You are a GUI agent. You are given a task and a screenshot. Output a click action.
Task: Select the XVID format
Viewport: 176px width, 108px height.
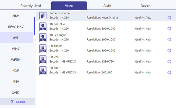pyautogui.click(x=16, y=93)
